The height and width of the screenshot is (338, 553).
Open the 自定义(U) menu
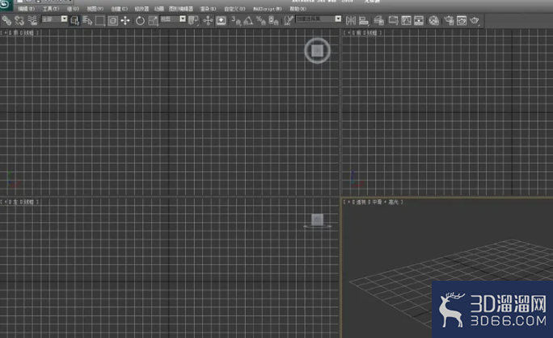(234, 8)
